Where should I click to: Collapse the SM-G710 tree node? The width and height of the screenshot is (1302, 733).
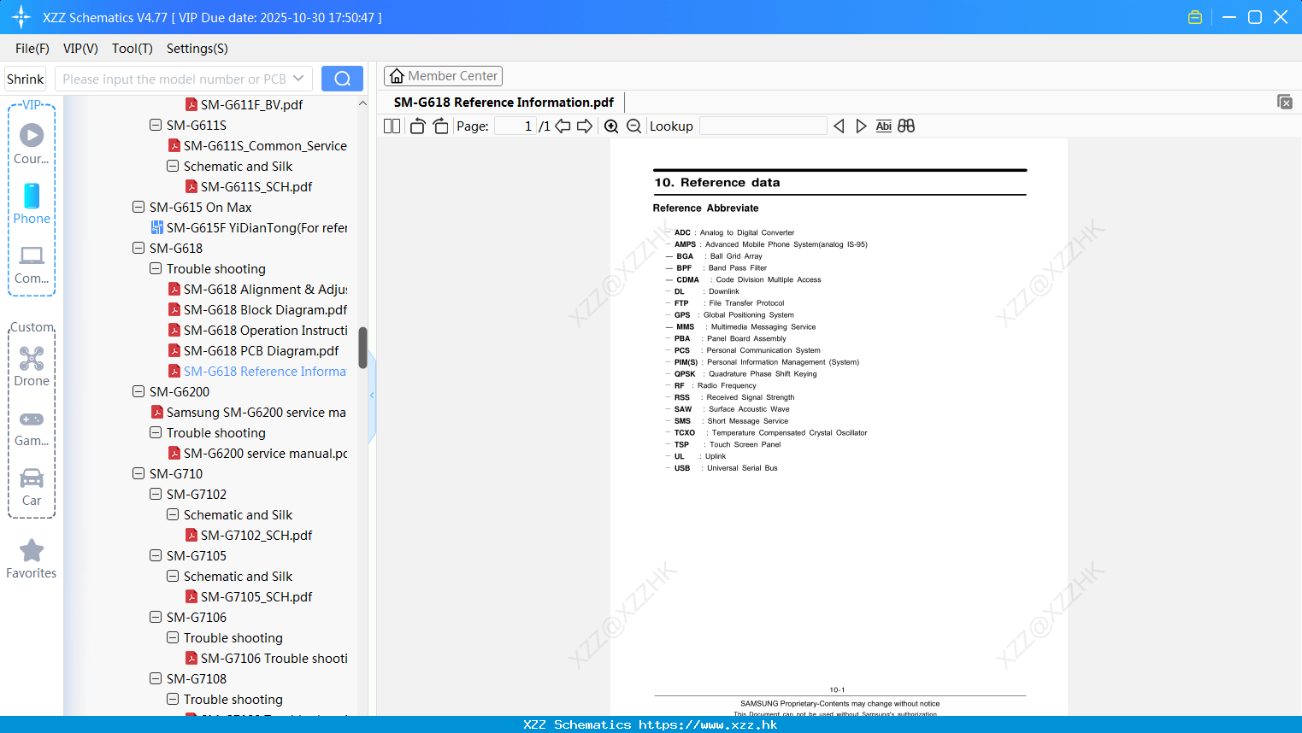138,473
